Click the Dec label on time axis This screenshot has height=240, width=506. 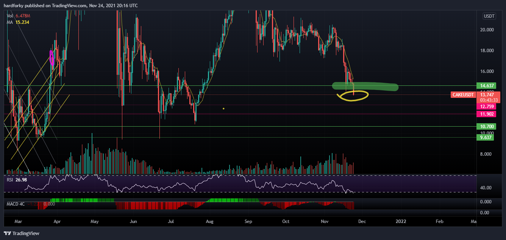point(362,222)
